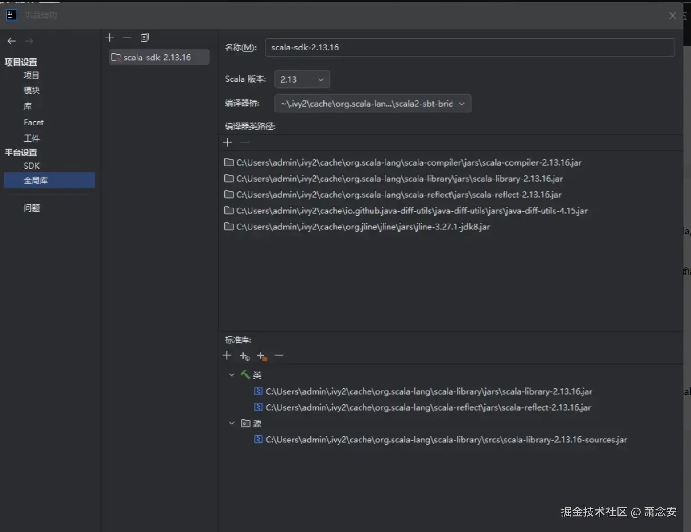Click jar icon of scala-library sources row

[258, 440]
